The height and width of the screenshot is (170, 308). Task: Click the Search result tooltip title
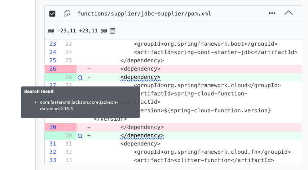[x=39, y=91]
